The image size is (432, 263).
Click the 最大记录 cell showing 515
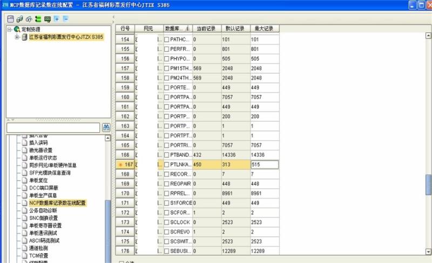tap(264, 165)
